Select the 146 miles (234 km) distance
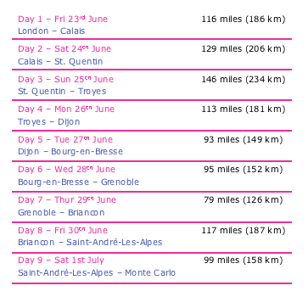This screenshot has height=308, width=308. [x=244, y=79]
